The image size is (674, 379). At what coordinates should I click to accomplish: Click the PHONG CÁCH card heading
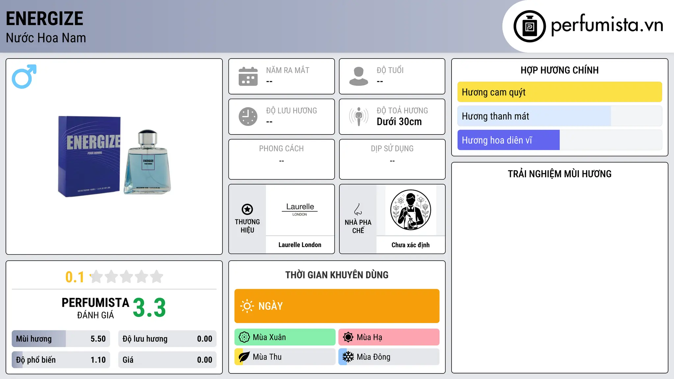coord(281,149)
